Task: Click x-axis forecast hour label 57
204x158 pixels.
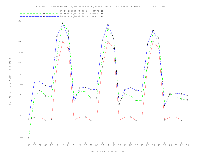Action: (x=136, y=145)
